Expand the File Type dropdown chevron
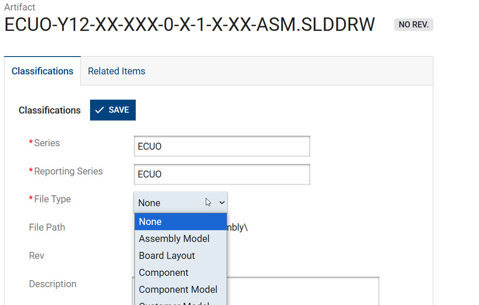This screenshot has width=479, height=305. tap(222, 203)
